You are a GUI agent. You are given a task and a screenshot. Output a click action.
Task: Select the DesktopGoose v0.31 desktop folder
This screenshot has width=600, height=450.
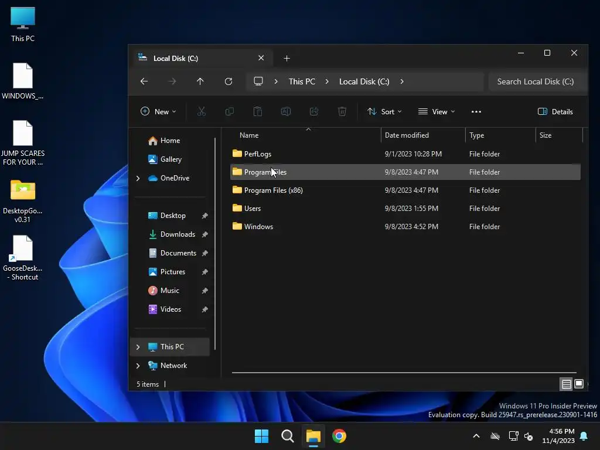pyautogui.click(x=23, y=201)
